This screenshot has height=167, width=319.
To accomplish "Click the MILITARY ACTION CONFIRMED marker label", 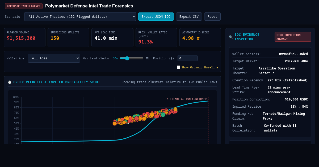I will point(187,99).
